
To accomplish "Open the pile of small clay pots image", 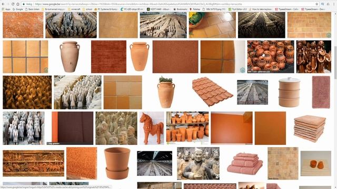I will click(x=271, y=57).
